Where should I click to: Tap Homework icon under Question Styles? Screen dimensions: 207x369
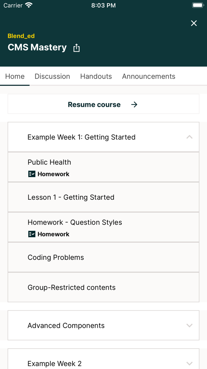(32, 234)
